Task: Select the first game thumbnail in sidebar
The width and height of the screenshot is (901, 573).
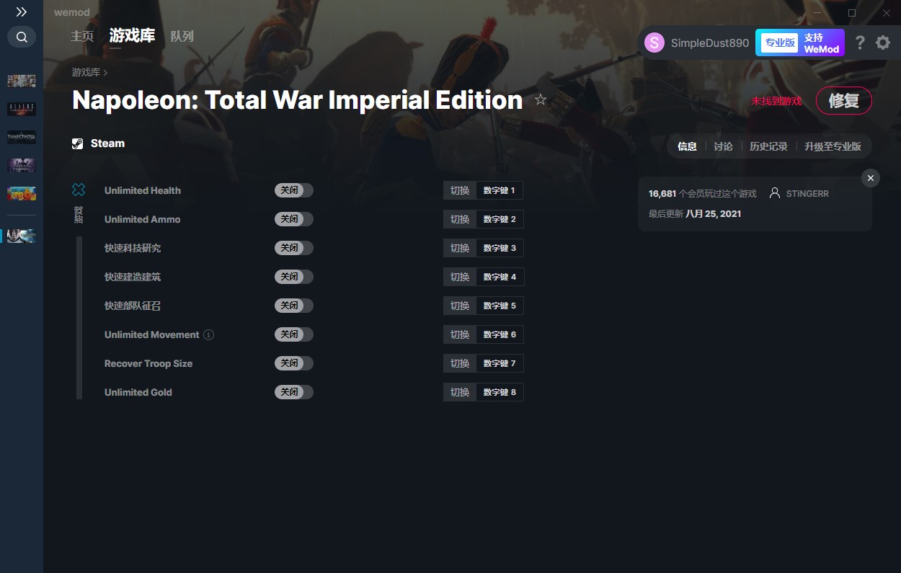Action: click(x=22, y=81)
